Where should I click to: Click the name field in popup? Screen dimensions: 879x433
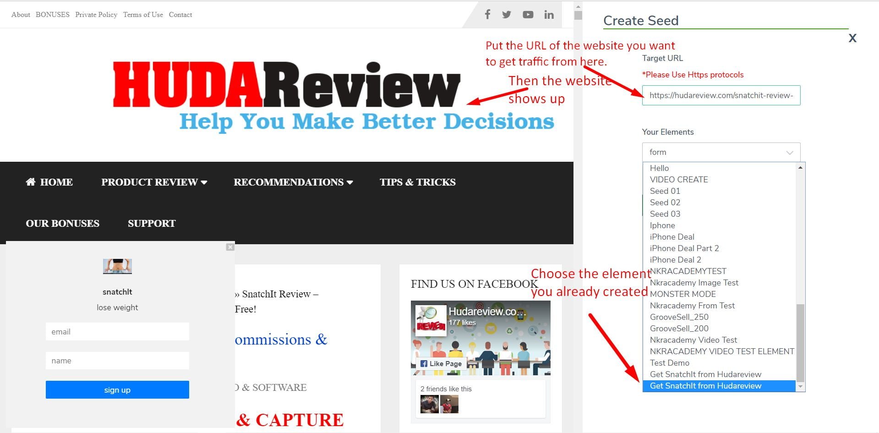[117, 361]
